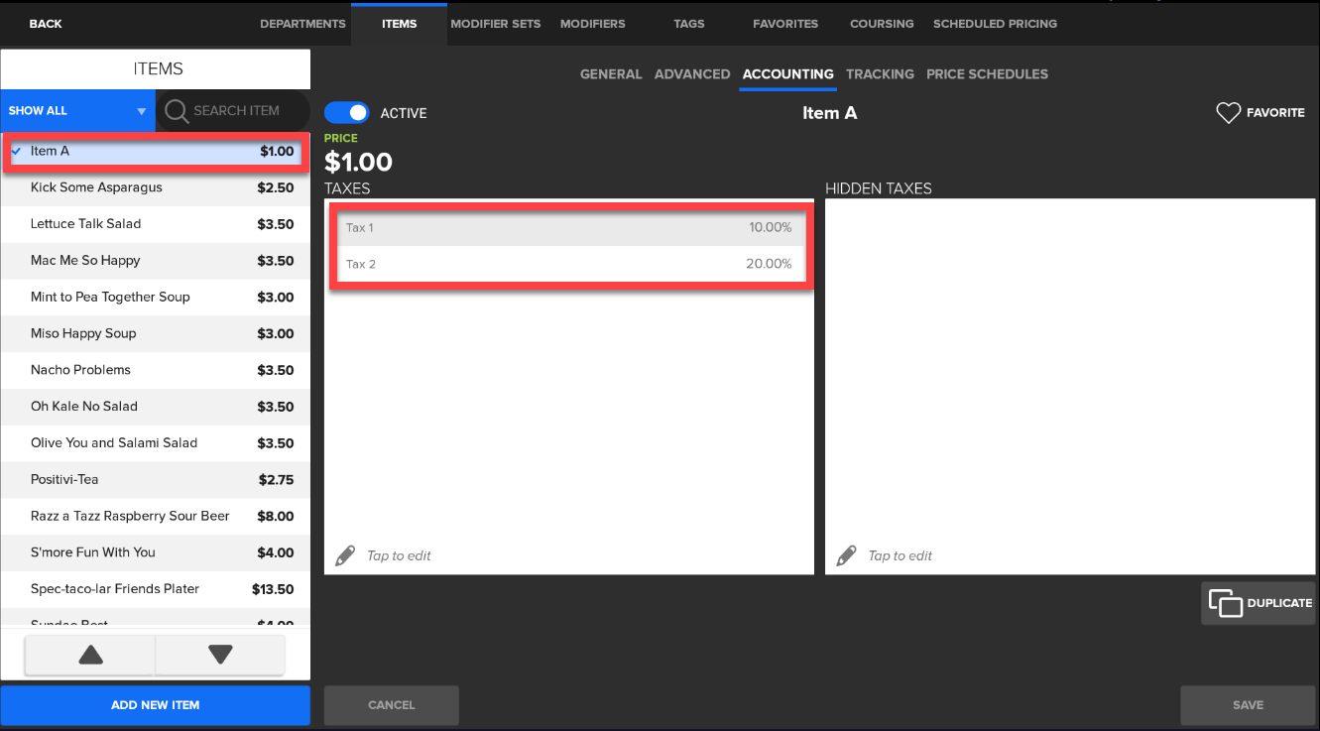Toggle the Active switch off
The width and height of the screenshot is (1320, 731).
point(347,113)
